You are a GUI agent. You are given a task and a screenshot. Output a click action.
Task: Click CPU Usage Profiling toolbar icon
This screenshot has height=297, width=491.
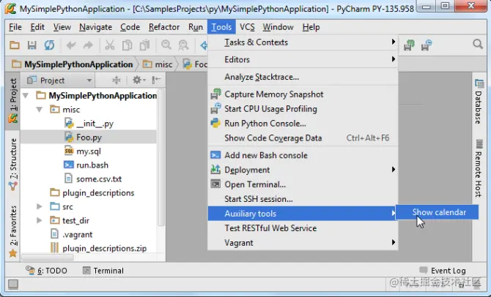click(x=427, y=45)
